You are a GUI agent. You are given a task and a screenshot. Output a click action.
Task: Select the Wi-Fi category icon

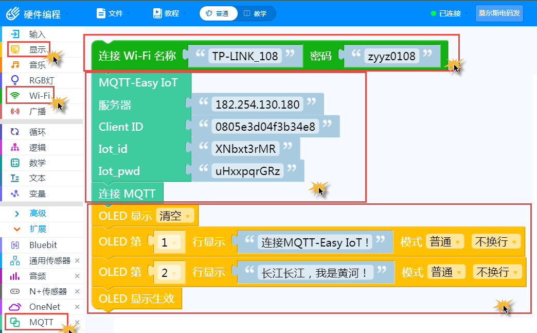click(15, 96)
